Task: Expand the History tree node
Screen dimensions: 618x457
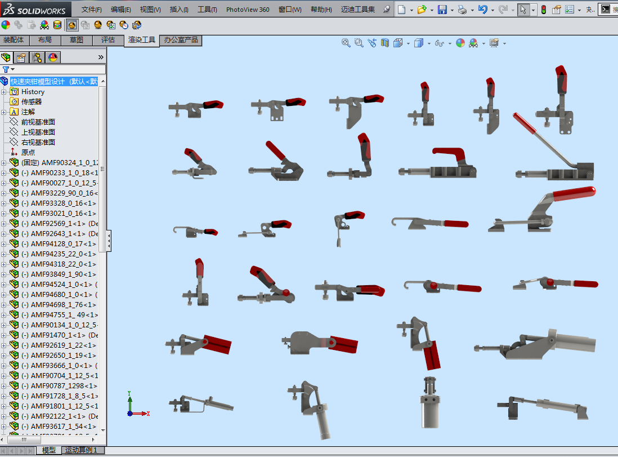Action: click(4, 92)
